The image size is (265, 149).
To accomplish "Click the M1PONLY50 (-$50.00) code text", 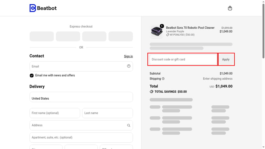I will [182, 35].
